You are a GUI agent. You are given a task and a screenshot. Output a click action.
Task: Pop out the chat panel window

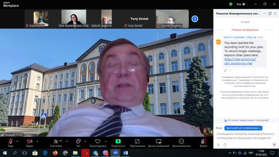coord(270,13)
